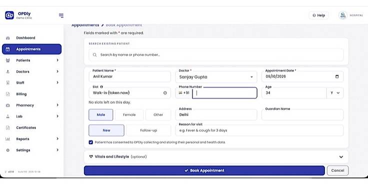Screen dimensions: 368x184
Task: Expand the Pharmacy submenu chevron
Action: (57, 105)
